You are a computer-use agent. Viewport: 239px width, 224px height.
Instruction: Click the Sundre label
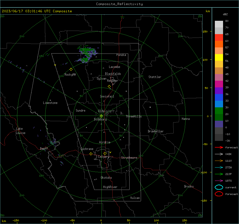pyautogui.click(x=80, y=110)
